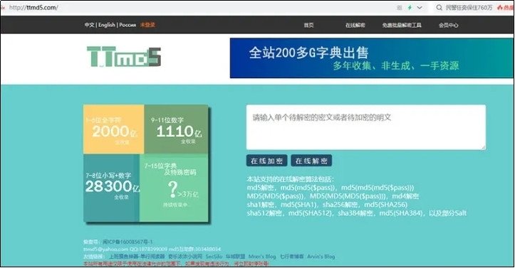The width and height of the screenshot is (515, 268).
Task: Click the TTmd5 site logo
Action: (124, 56)
